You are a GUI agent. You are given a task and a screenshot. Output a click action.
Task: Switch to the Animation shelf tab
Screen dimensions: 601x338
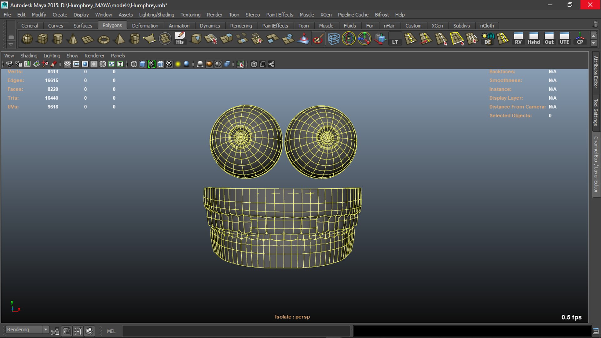179,26
